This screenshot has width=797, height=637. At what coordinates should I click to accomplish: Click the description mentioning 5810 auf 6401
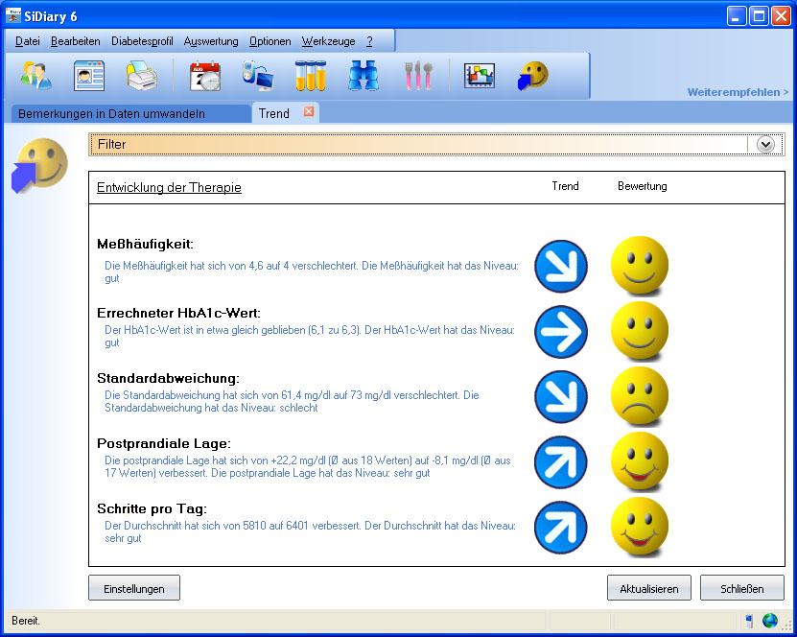click(310, 531)
